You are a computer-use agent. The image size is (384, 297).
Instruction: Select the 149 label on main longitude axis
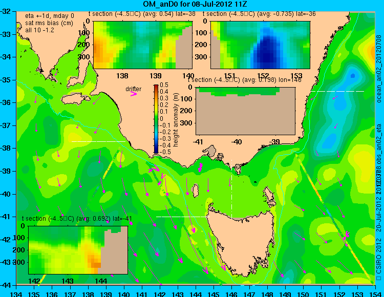pyautogui.click(x=286, y=293)
